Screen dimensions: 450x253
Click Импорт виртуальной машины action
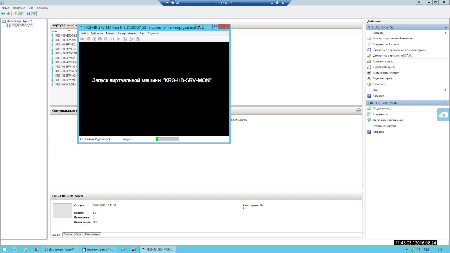394,38
